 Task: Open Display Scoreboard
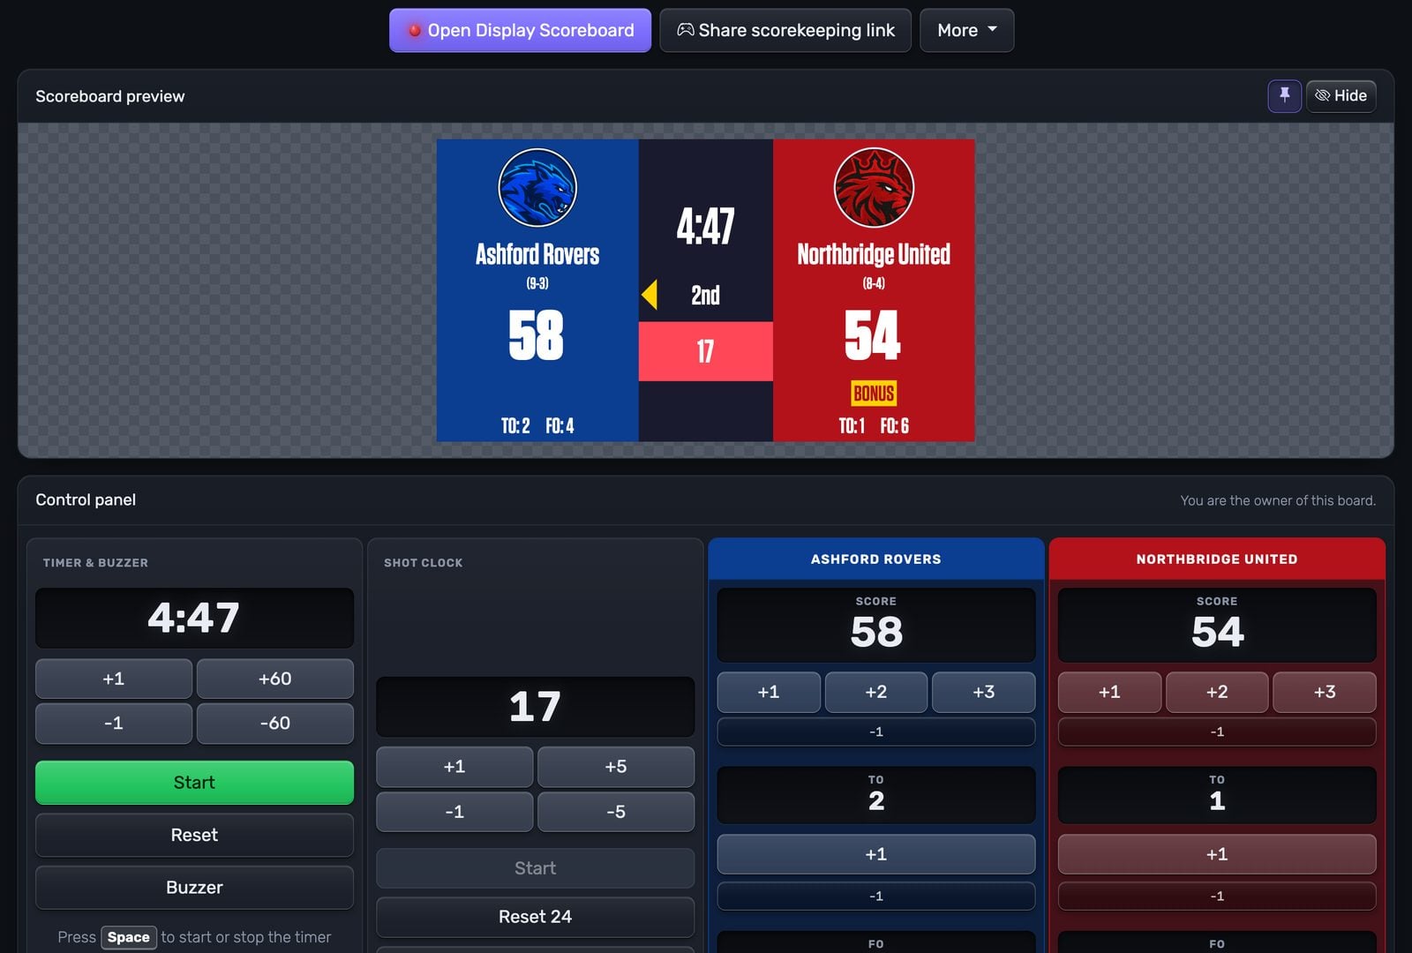point(520,30)
